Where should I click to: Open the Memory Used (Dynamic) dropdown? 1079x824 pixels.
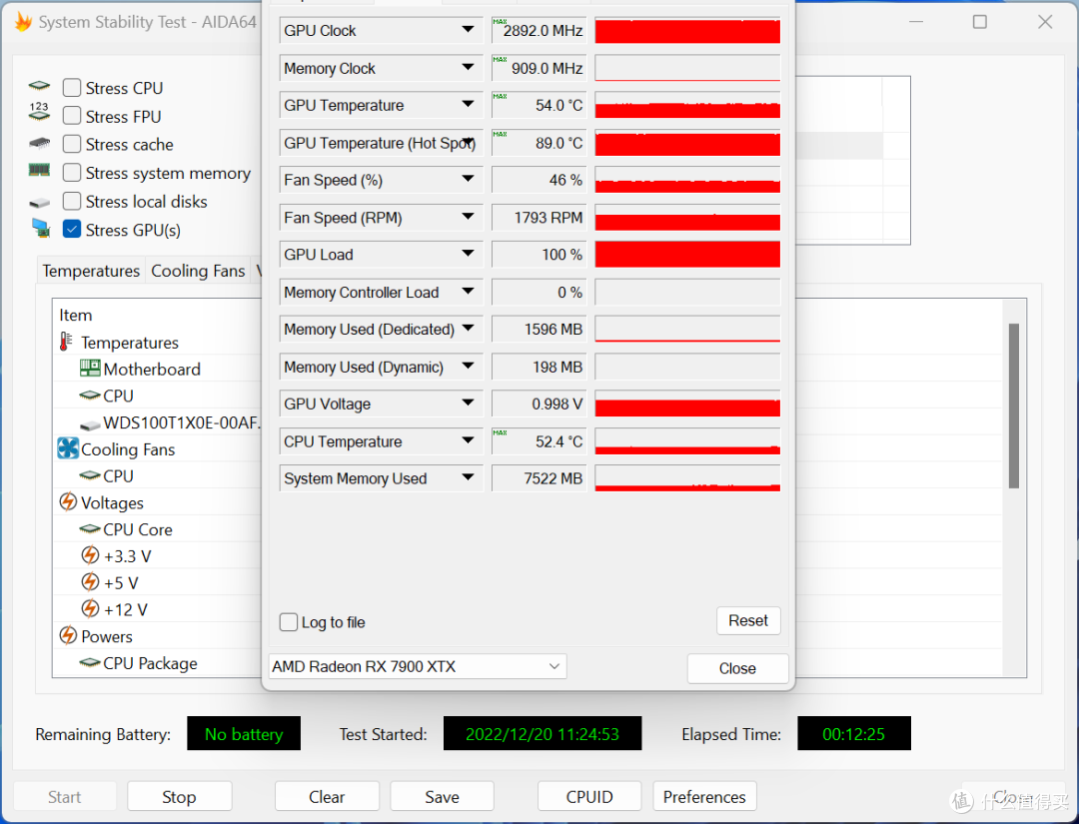(381, 367)
